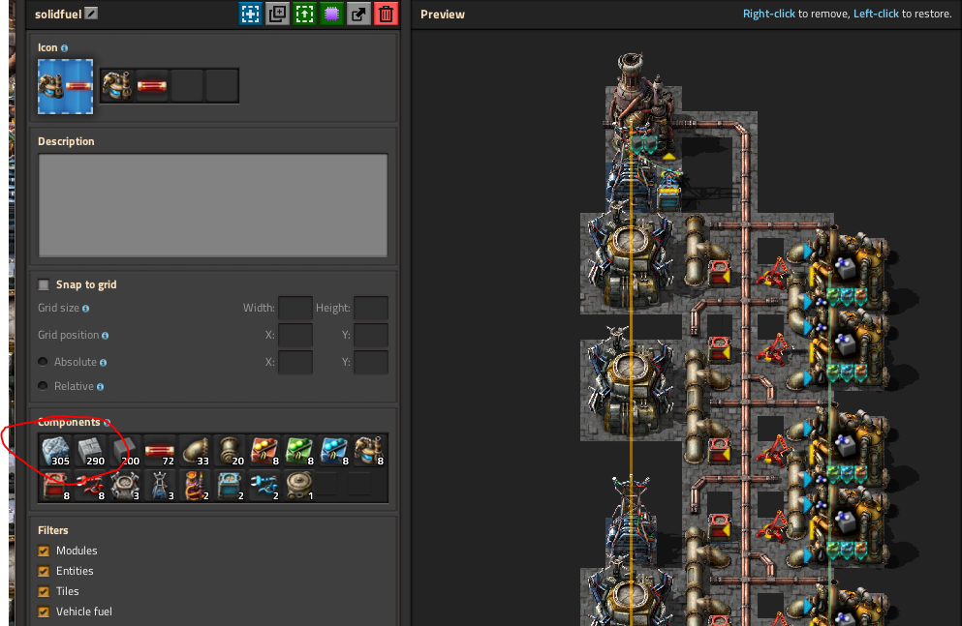Uncheck the Vehicle fuel filter
Viewport: 962px width, 626px height.
pyautogui.click(x=44, y=611)
